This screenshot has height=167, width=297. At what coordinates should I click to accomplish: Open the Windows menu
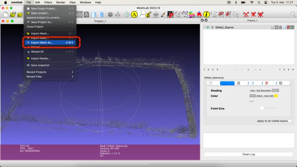[85, 2]
